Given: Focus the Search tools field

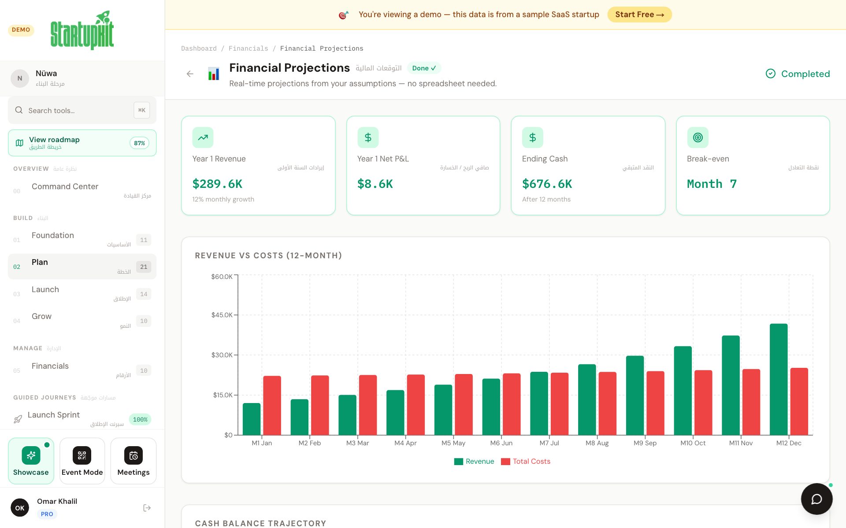Looking at the screenshot, I should tap(82, 110).
